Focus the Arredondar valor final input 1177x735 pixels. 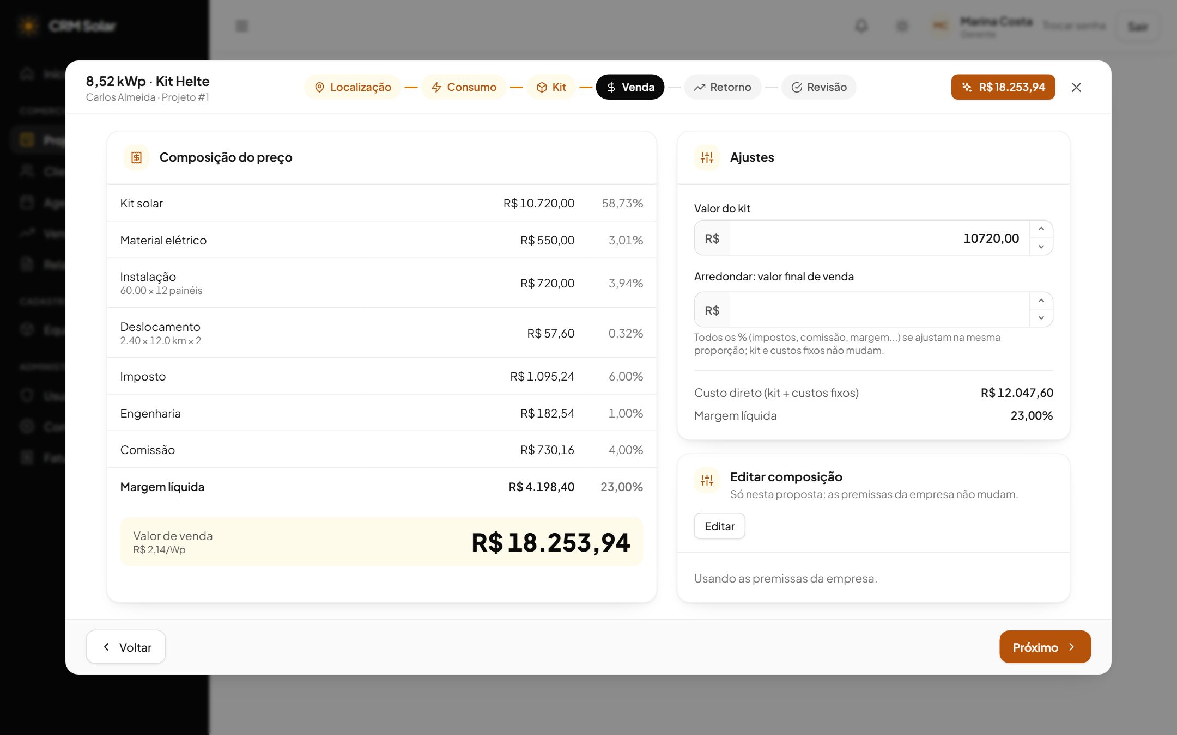pos(879,310)
